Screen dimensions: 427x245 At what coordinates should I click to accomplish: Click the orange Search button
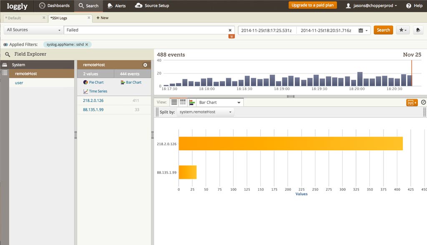click(383, 30)
